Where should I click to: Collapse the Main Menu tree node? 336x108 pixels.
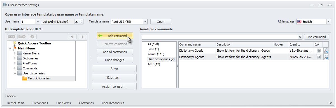pyautogui.click(x=10, y=48)
